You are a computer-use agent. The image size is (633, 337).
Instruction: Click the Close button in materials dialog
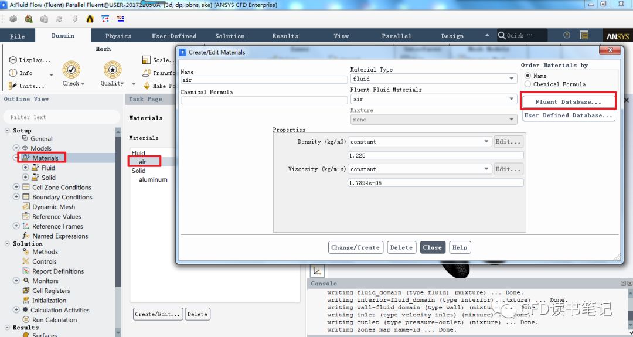tap(433, 247)
